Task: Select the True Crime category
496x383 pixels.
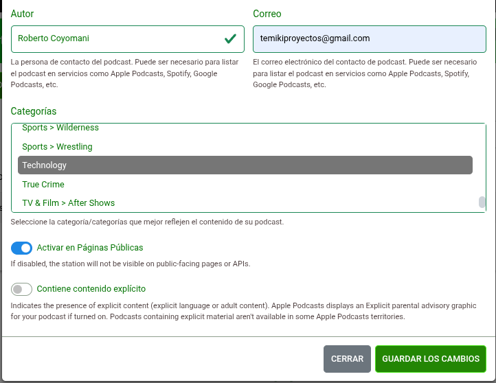Action: (x=43, y=185)
